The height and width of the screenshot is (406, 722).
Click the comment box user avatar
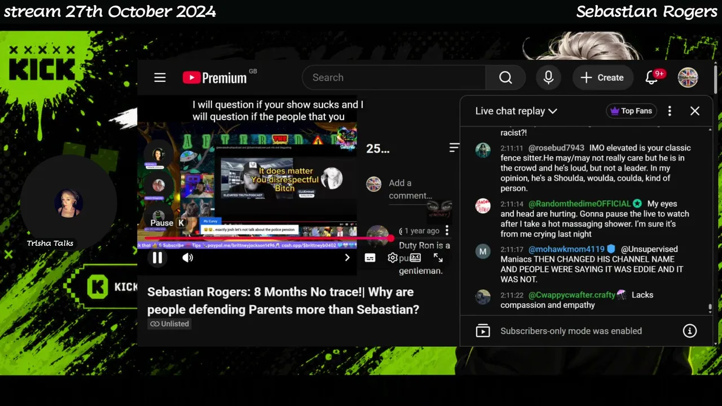pos(373,184)
